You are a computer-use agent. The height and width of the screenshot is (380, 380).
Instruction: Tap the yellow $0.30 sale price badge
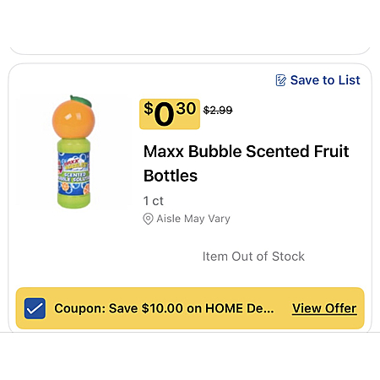pos(170,114)
